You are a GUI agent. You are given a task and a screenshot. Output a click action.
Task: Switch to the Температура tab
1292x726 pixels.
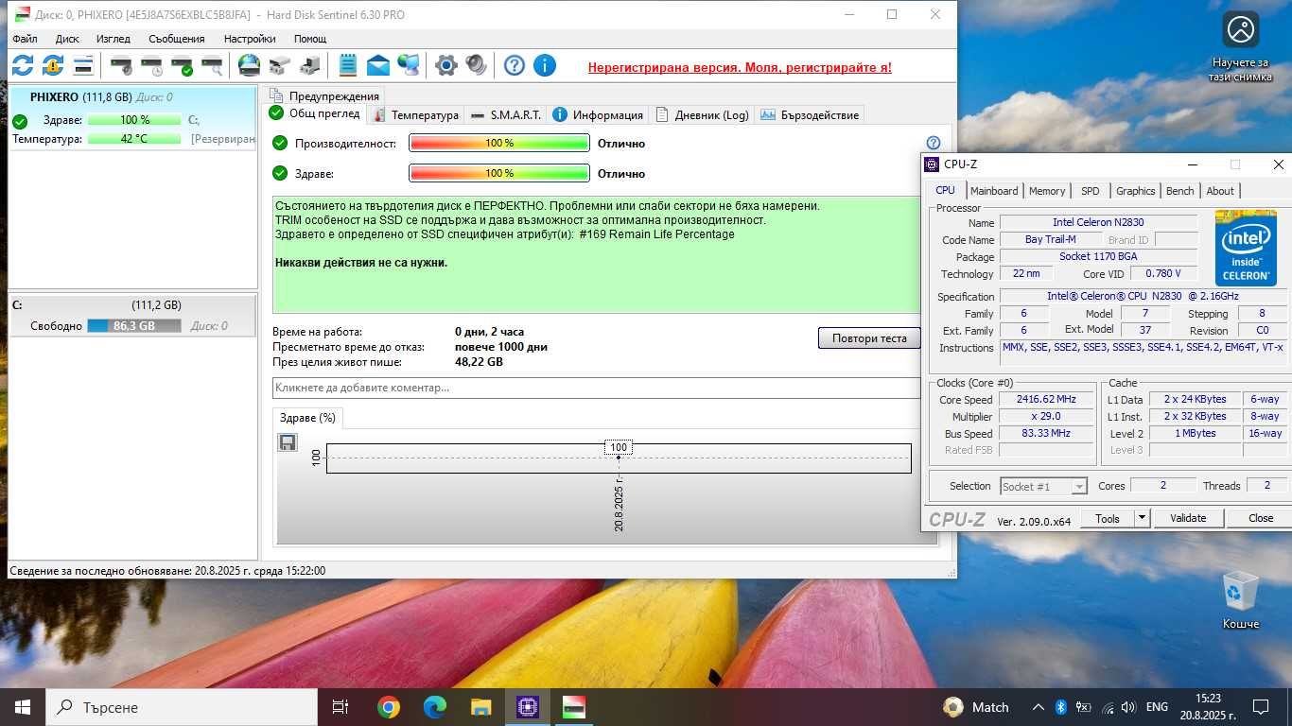coord(415,114)
